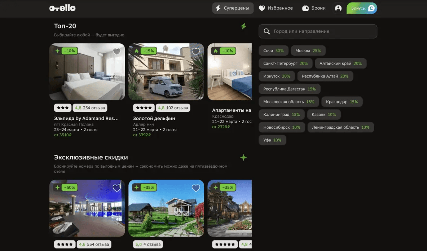Click -10% badge on Эльпида card
The image size is (427, 251).
point(70,51)
